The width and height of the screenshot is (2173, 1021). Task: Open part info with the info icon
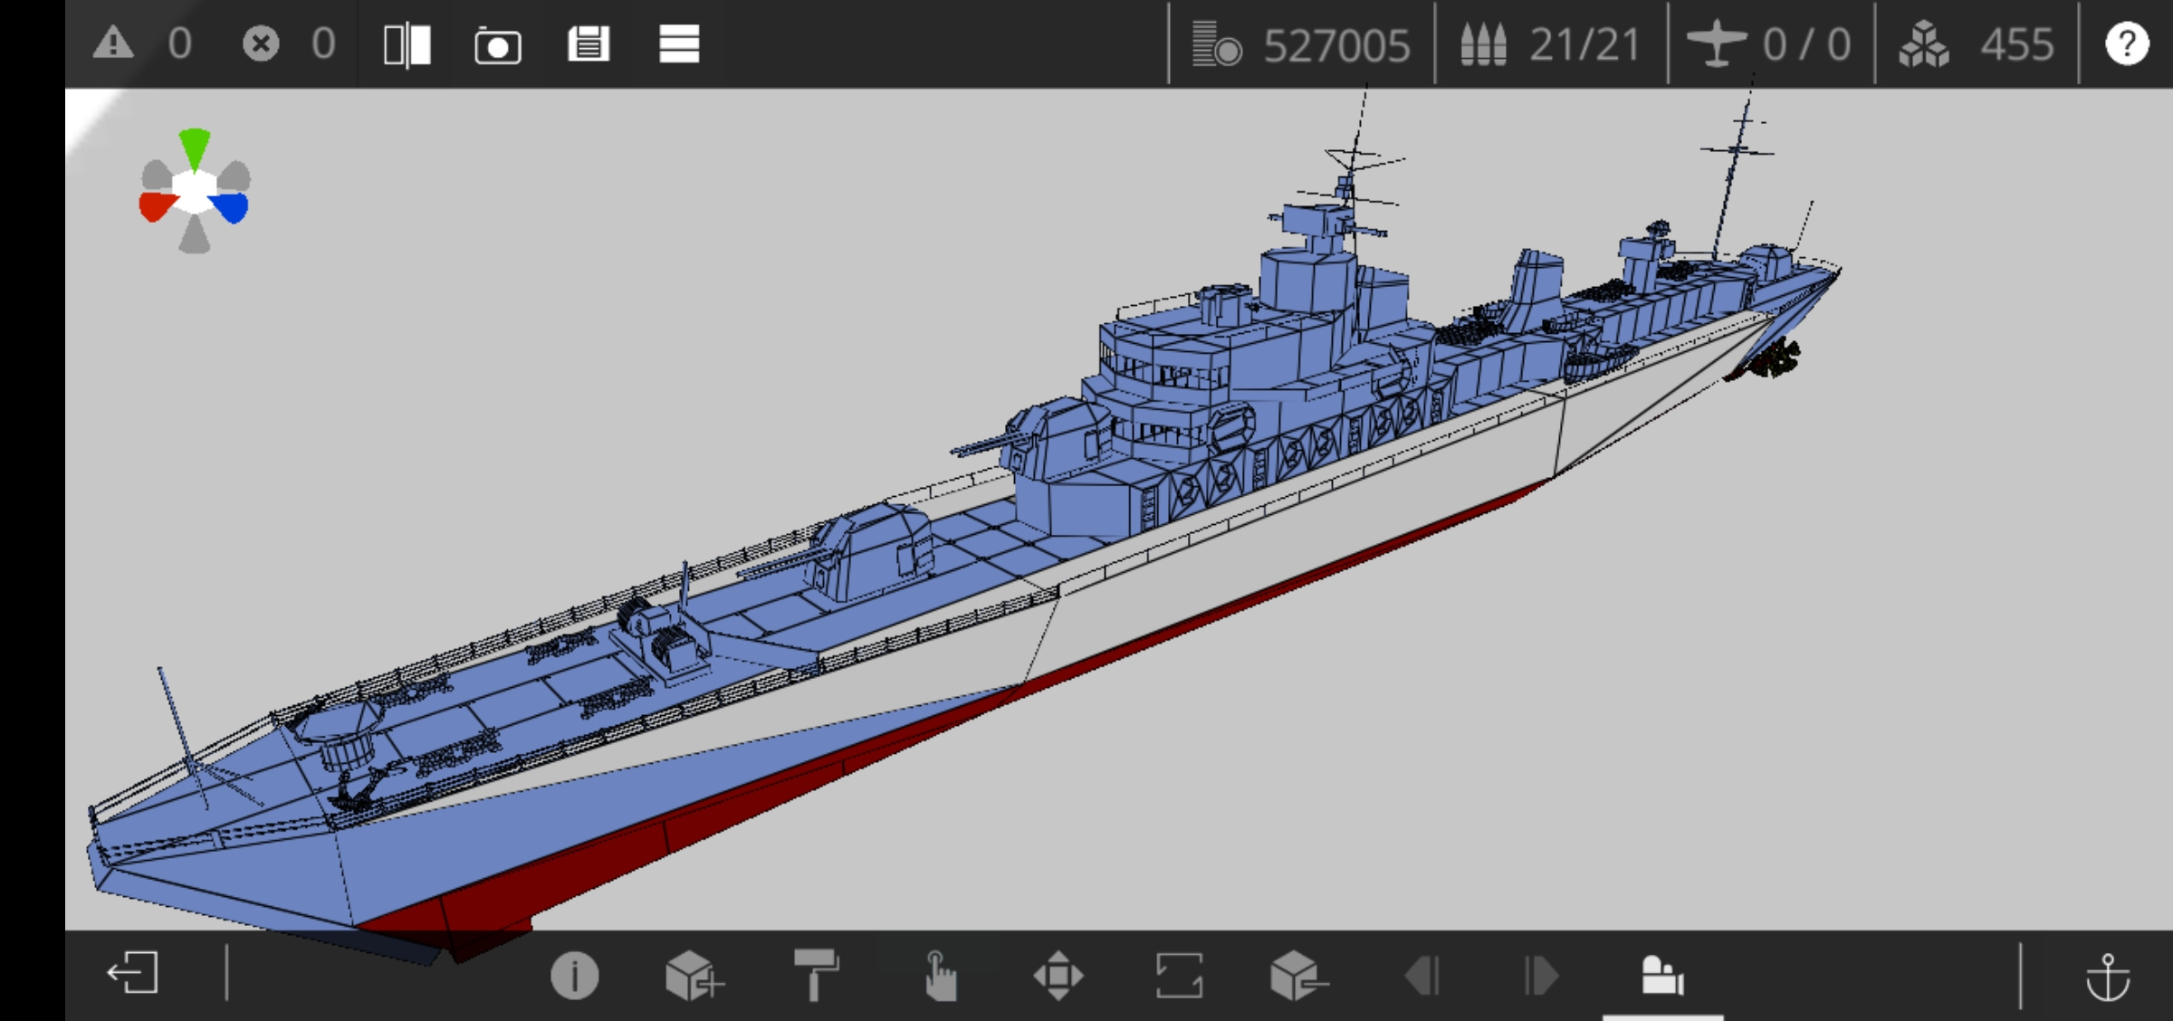[x=574, y=976]
